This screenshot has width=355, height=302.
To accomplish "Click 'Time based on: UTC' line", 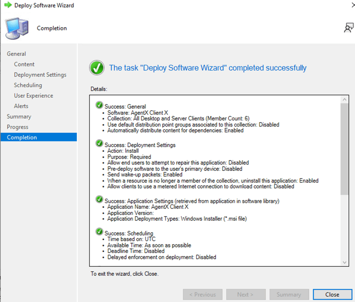I will tap(132, 239).
